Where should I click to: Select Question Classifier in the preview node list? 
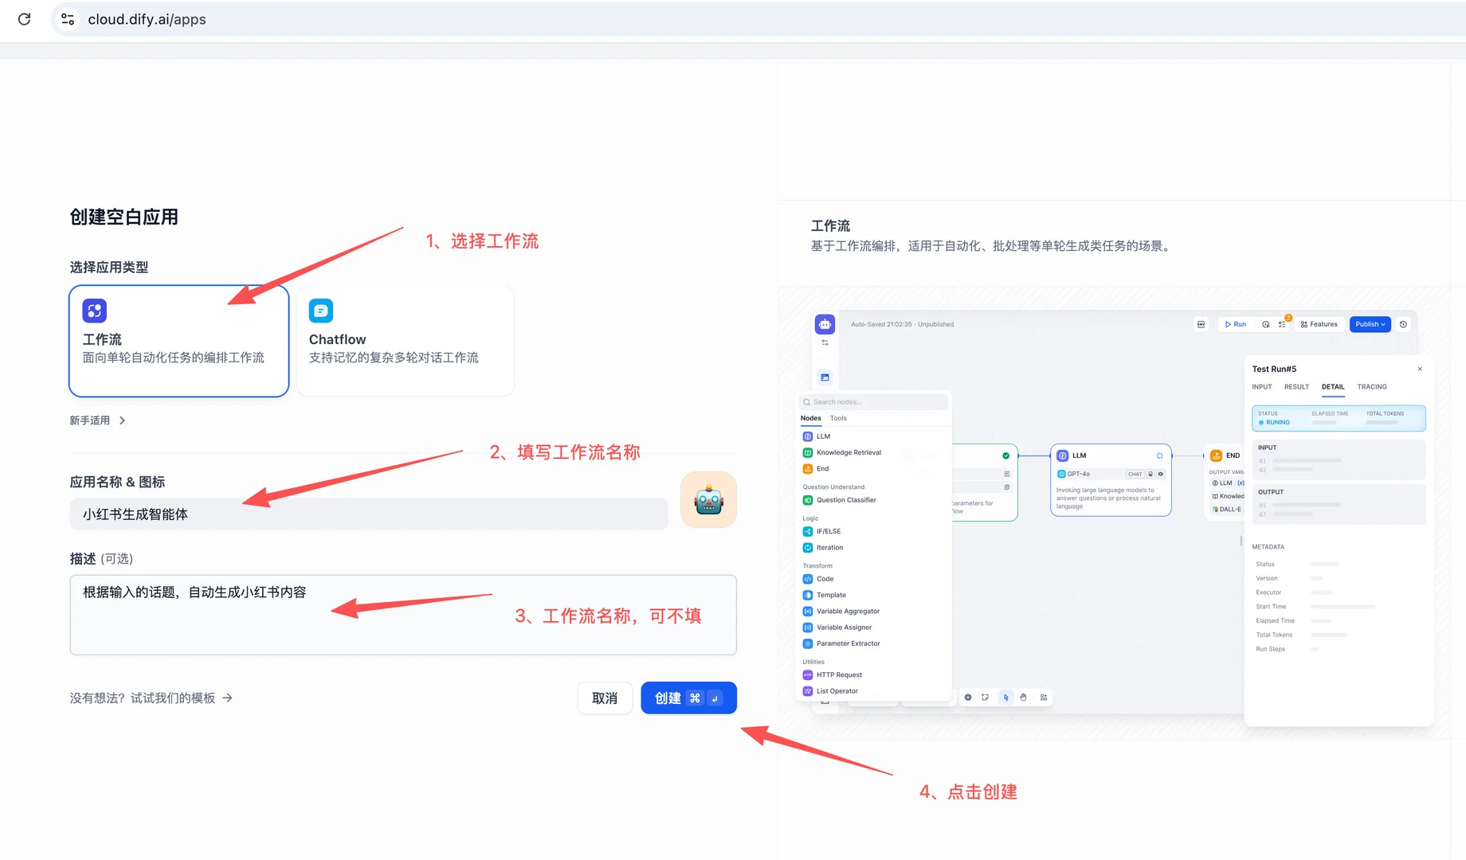click(840, 500)
